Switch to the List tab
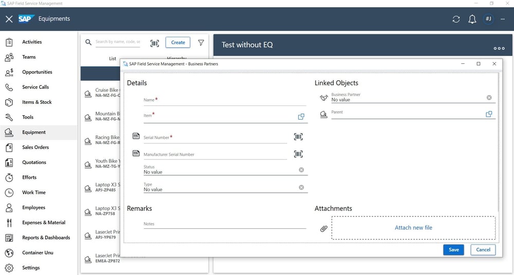514x275 pixels. (113, 59)
